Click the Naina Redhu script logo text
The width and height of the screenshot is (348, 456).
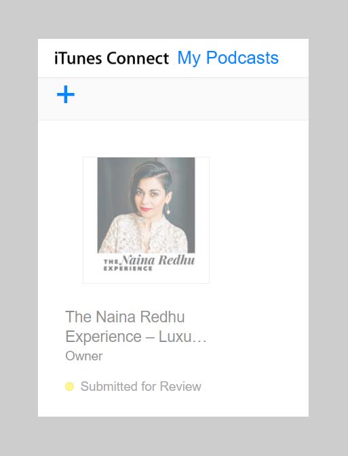tap(157, 260)
